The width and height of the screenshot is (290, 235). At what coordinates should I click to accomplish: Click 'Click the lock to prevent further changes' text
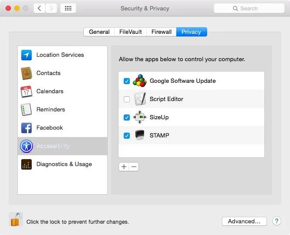78,222
